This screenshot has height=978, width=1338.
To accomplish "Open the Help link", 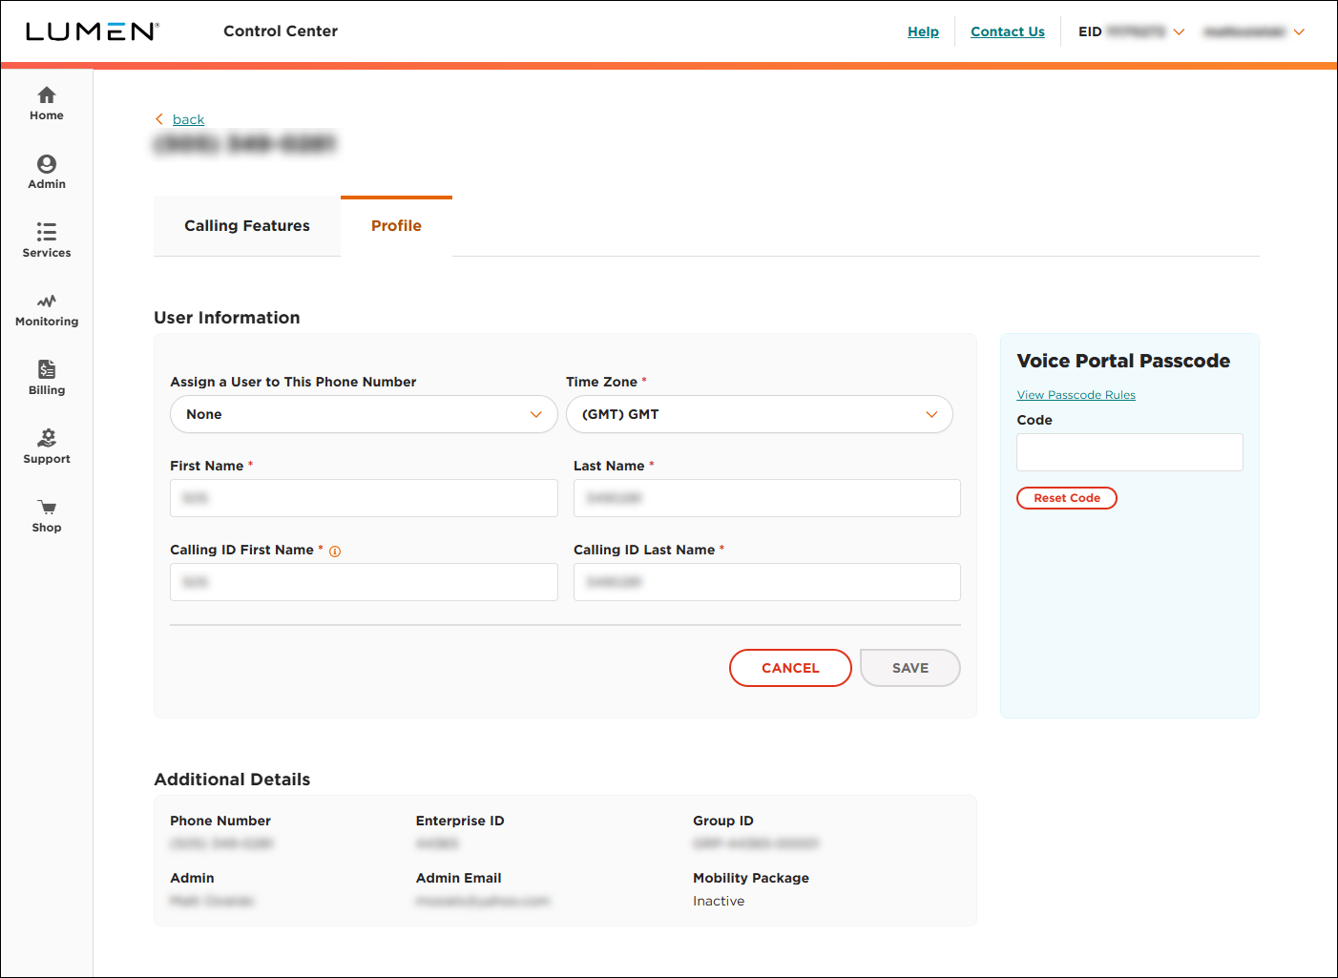I will (923, 31).
